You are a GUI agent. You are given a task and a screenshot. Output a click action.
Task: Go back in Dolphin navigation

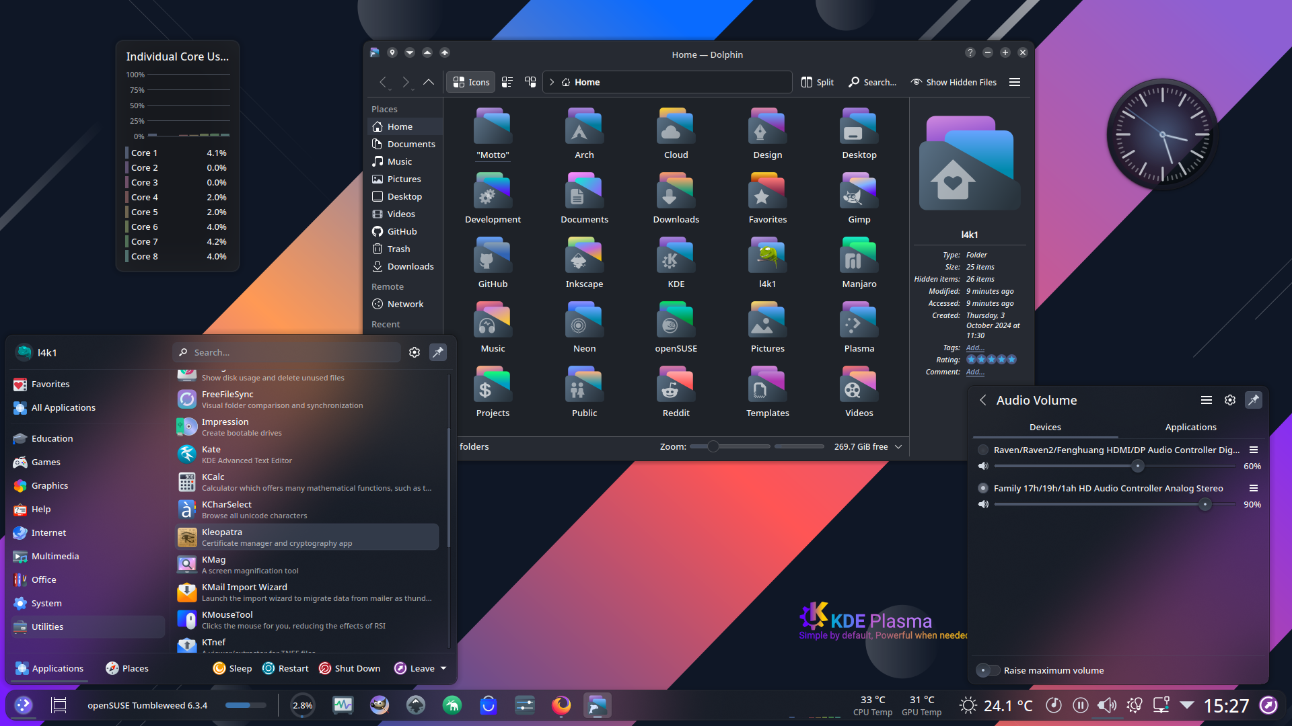pyautogui.click(x=383, y=82)
